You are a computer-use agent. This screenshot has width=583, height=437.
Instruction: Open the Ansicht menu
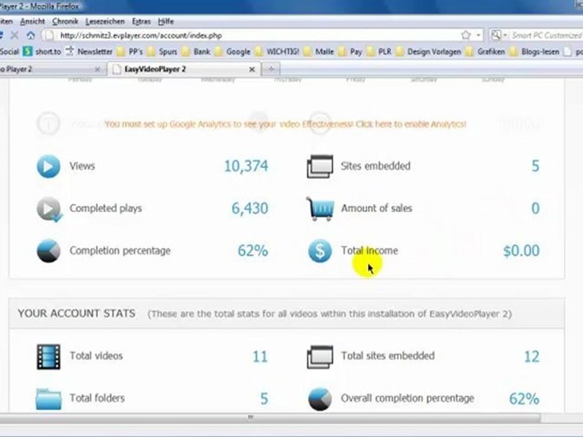coord(32,22)
